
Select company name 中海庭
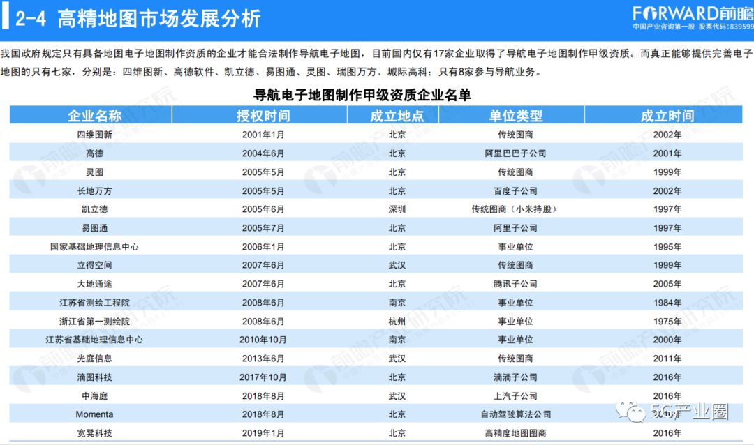point(94,396)
